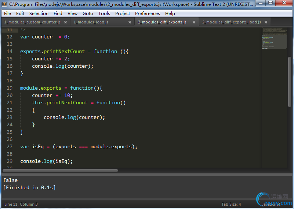Click 'console.log(isEq);' on line 29
Screen dimensions: 294x209
(47, 161)
